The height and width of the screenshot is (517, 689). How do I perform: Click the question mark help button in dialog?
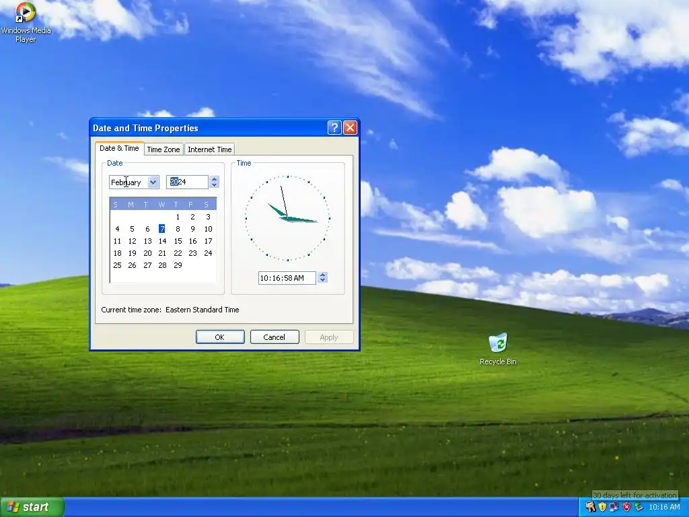coord(334,127)
